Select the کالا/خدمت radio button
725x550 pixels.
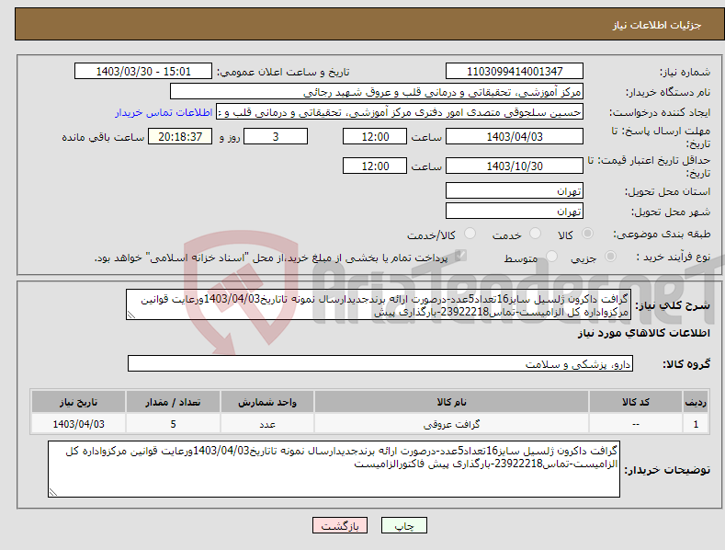470,234
